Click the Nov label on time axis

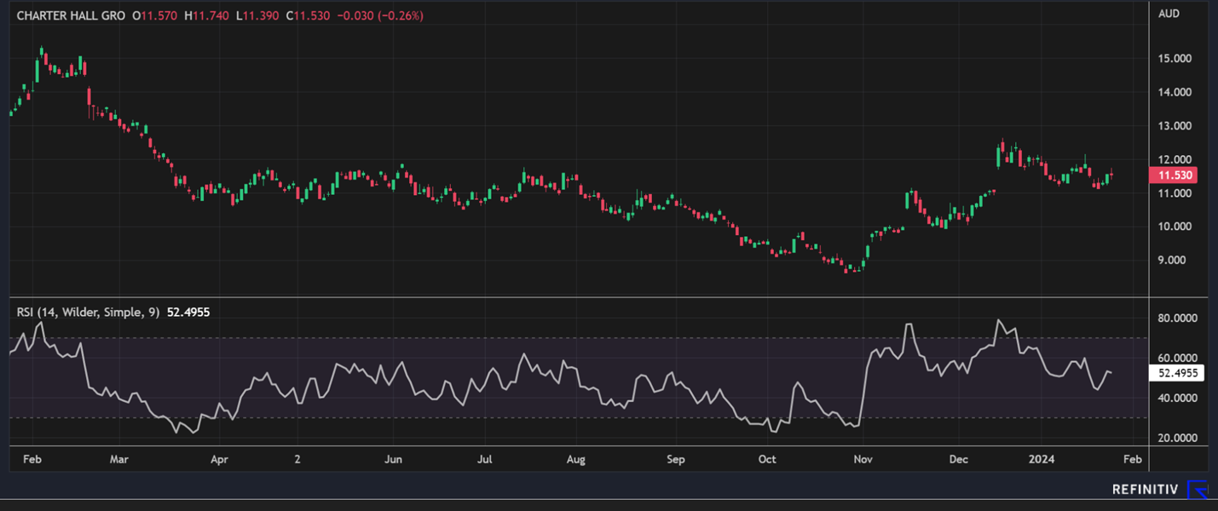[864, 459]
